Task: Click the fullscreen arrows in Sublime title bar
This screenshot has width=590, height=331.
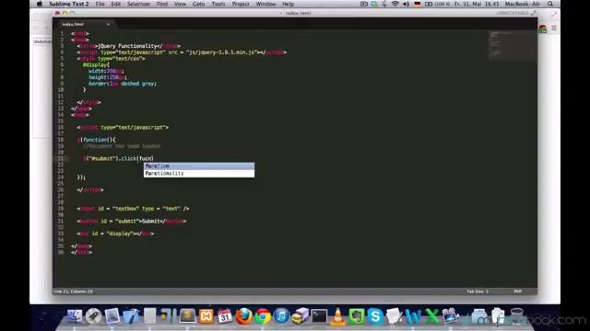Action: pos(534,13)
